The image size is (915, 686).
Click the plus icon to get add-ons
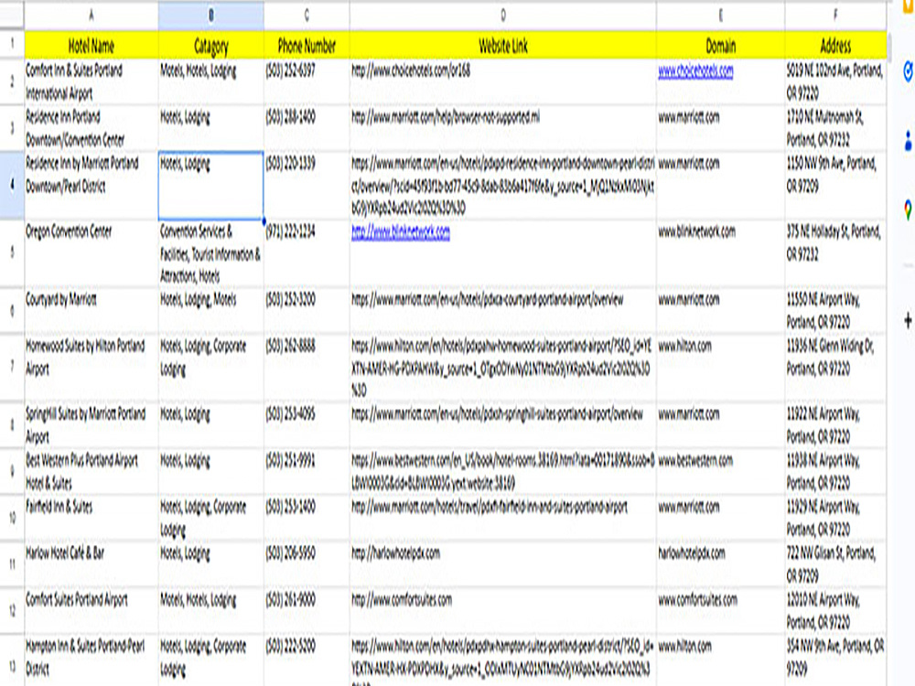coord(908,320)
